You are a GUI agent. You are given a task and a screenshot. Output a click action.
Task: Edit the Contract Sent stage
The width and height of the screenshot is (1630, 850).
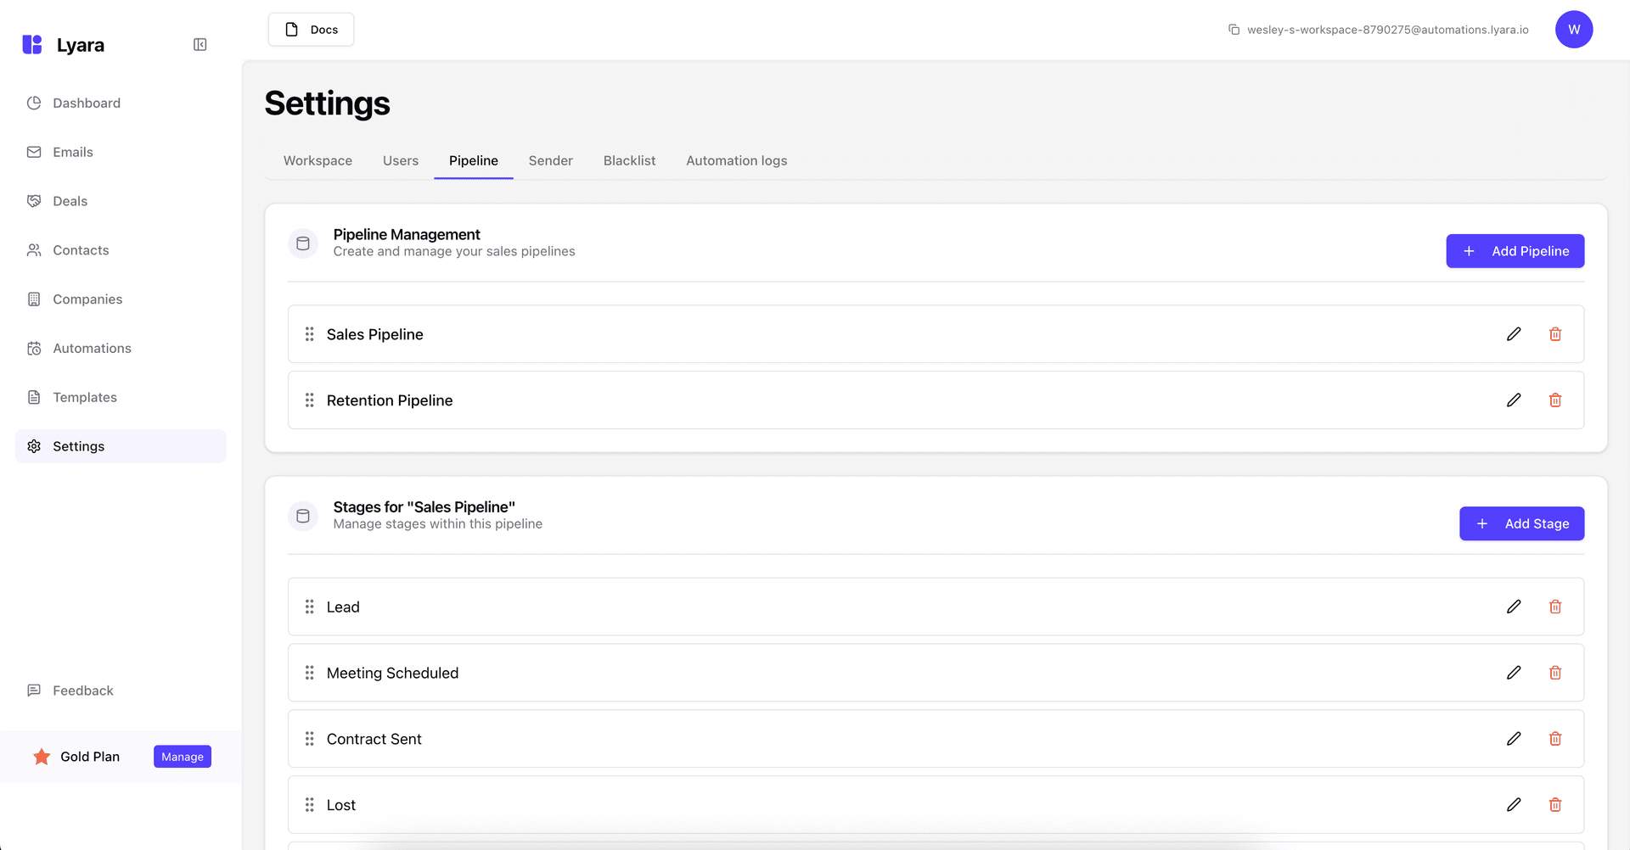pos(1514,739)
